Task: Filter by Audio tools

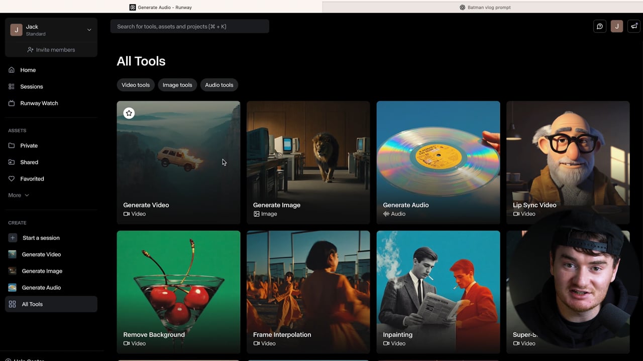Action: point(219,85)
